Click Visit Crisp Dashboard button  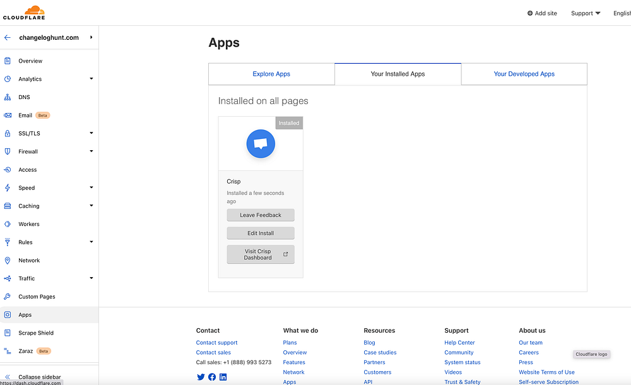[x=261, y=254]
